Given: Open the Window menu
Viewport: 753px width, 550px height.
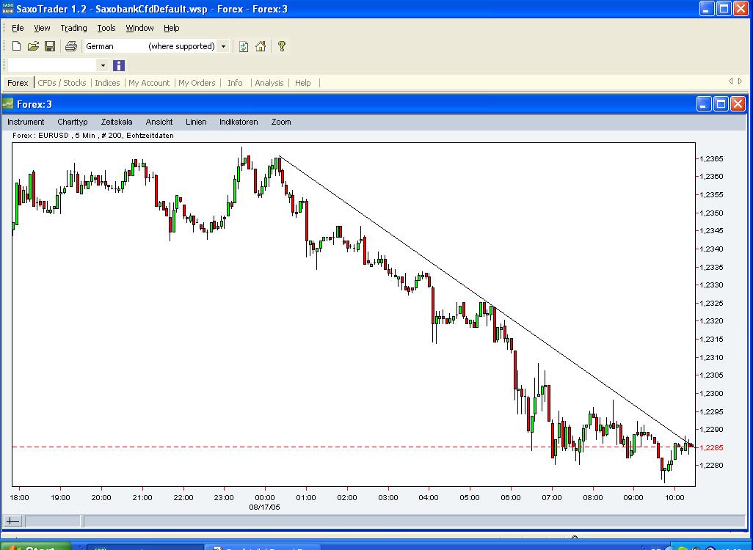Looking at the screenshot, I should 139,28.
